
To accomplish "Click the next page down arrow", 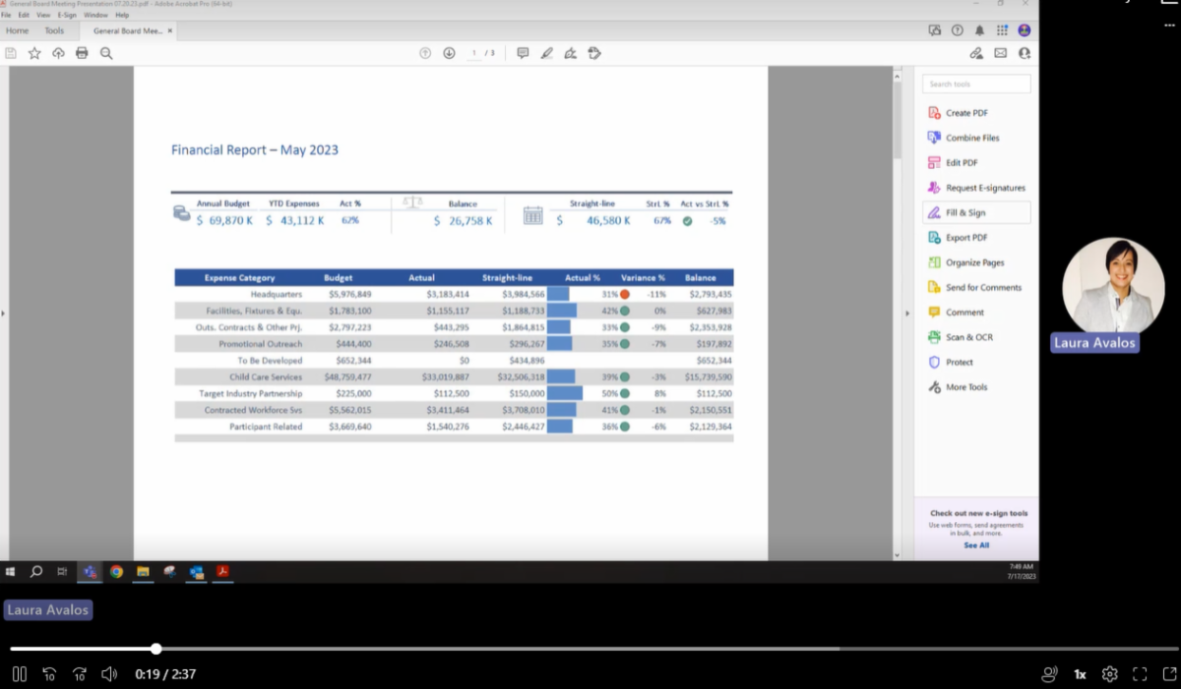I will [x=449, y=53].
